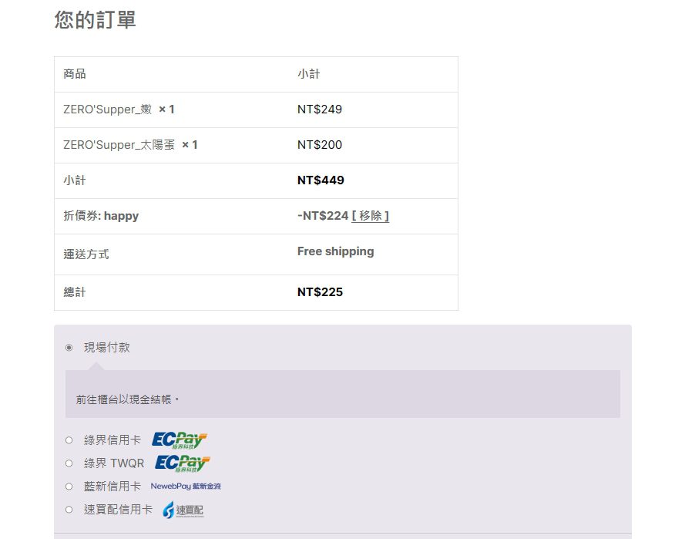Select the 現場付款 radio button
The image size is (685, 539).
[69, 348]
